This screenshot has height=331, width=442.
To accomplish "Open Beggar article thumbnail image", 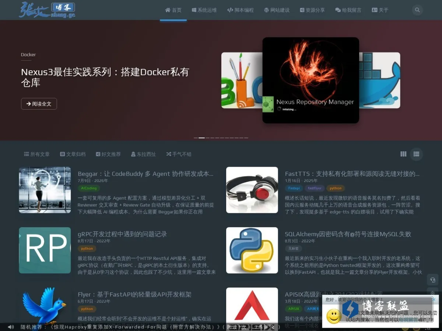I will (45, 190).
